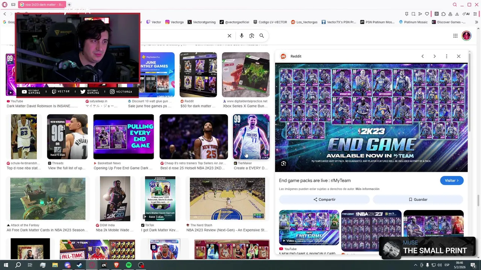Open Steam from the taskbar

79,265
